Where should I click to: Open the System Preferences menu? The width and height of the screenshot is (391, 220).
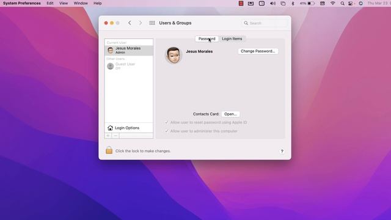22,3
